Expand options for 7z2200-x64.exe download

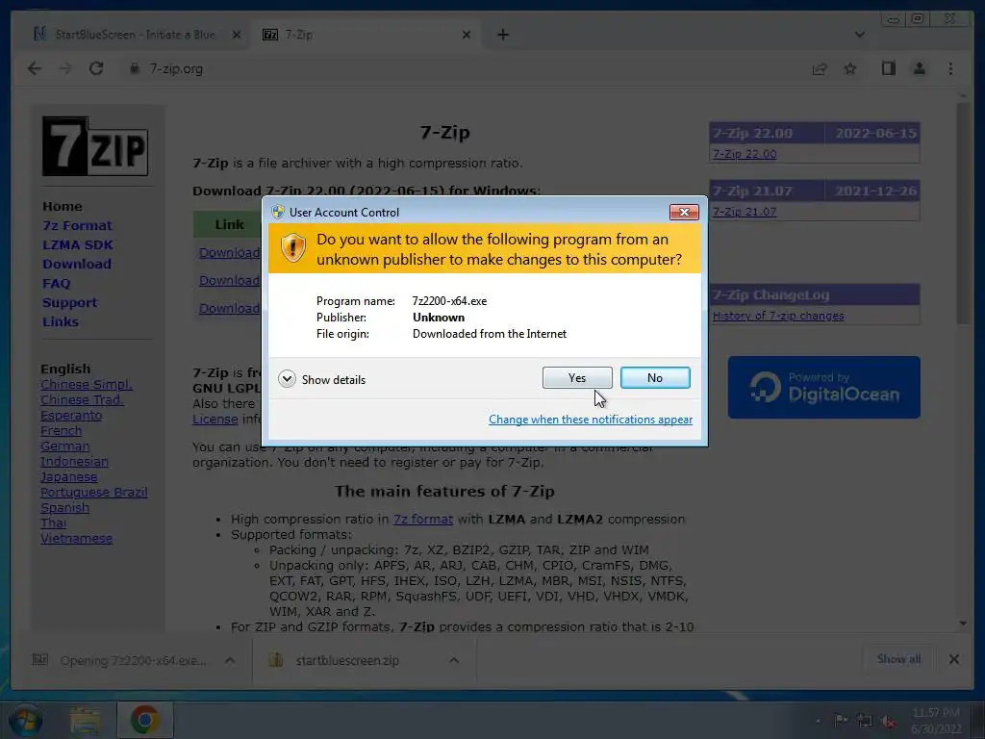click(x=230, y=660)
